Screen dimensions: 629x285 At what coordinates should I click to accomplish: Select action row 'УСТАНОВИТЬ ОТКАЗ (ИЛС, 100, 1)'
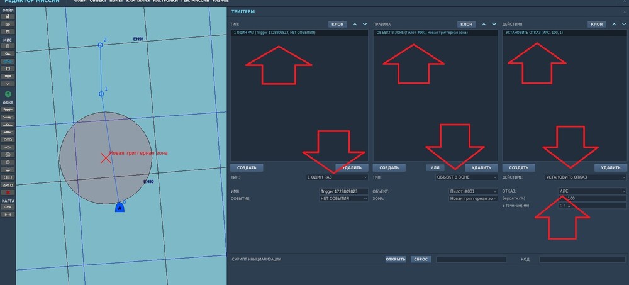pyautogui.click(x=564, y=33)
